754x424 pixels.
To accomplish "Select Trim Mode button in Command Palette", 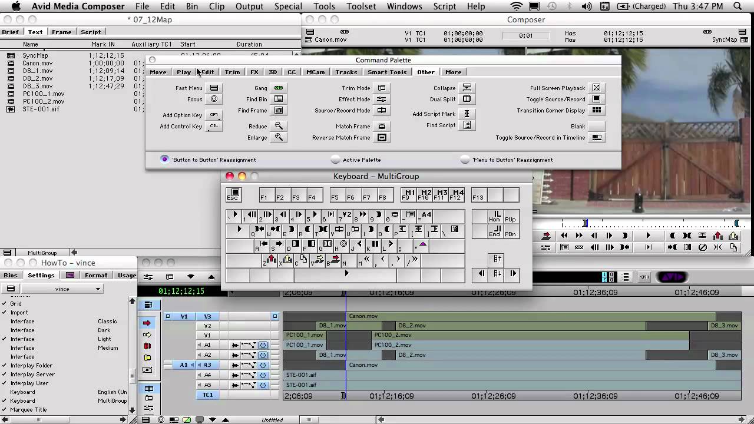I will (x=382, y=88).
